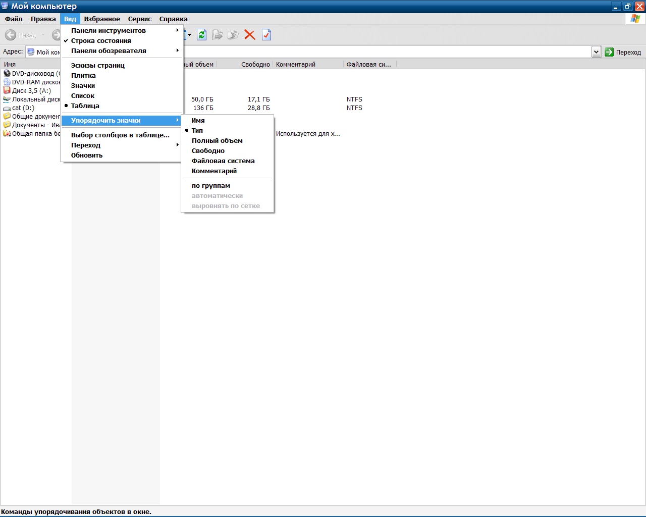The height and width of the screenshot is (517, 646).
Task: Click Обновить in the Вид menu
Action: click(121, 155)
